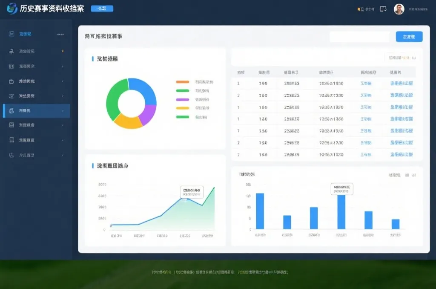Open notifications icon with orange dot in header
Image resolution: width=436 pixels, height=289 pixels.
(359, 9)
